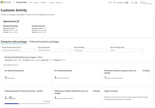Open Filter by Package Status dropdown
This screenshot has height=108, width=155.
coord(127,50)
